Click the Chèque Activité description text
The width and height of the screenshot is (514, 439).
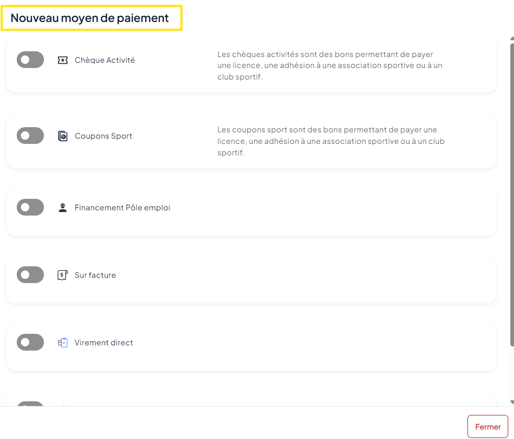point(329,65)
